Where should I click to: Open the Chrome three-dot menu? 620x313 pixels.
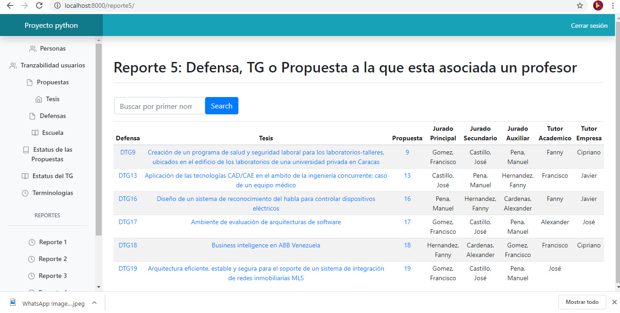(x=613, y=5)
